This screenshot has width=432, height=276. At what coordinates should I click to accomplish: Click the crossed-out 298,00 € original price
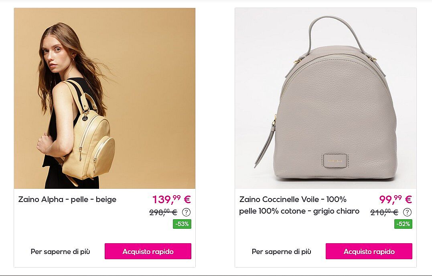pos(163,212)
